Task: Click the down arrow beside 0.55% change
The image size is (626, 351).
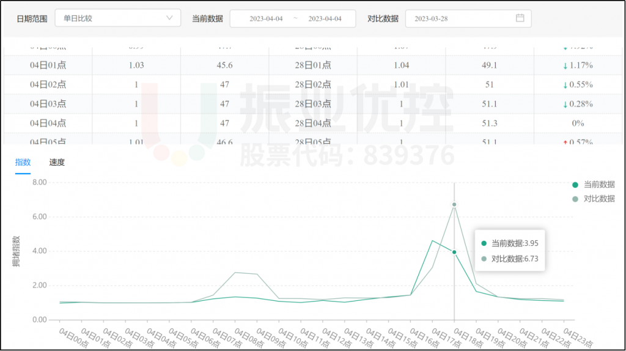Action: coord(565,86)
